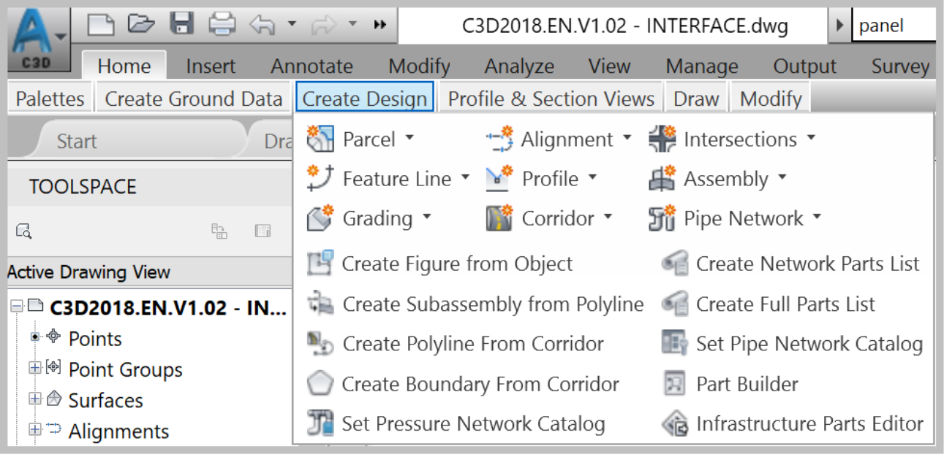
Task: Open the Assembly dropdown arrow
Action: point(782,177)
